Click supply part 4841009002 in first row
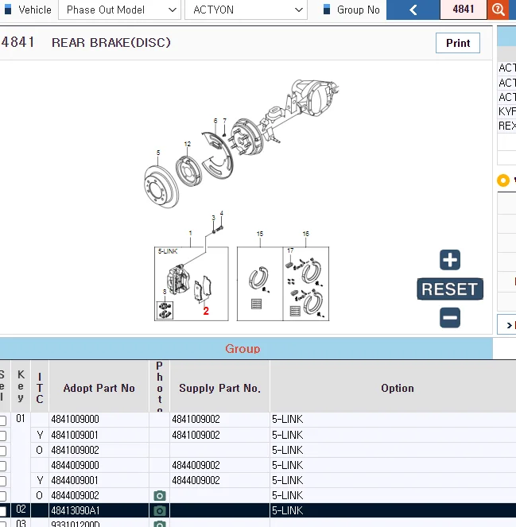Screen dimensions: 516x527 pyautogui.click(x=196, y=420)
